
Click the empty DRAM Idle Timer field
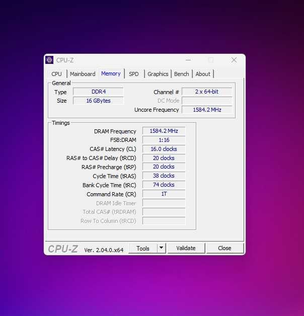(x=164, y=203)
